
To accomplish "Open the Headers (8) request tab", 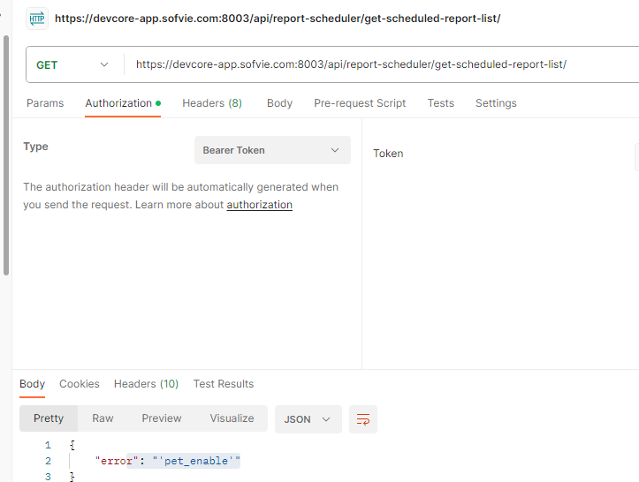I will (212, 103).
